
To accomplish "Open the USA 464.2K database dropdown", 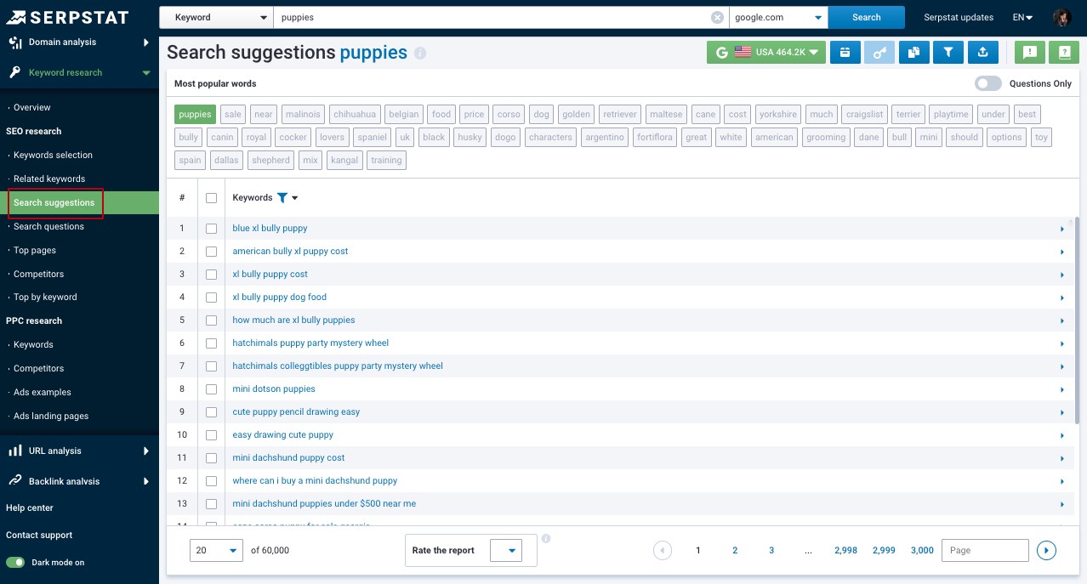I will pyautogui.click(x=766, y=53).
